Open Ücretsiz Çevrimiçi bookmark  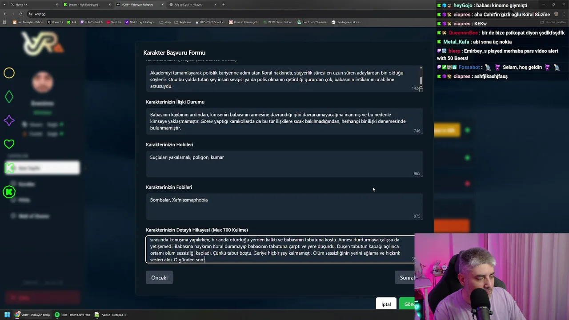click(x=244, y=22)
